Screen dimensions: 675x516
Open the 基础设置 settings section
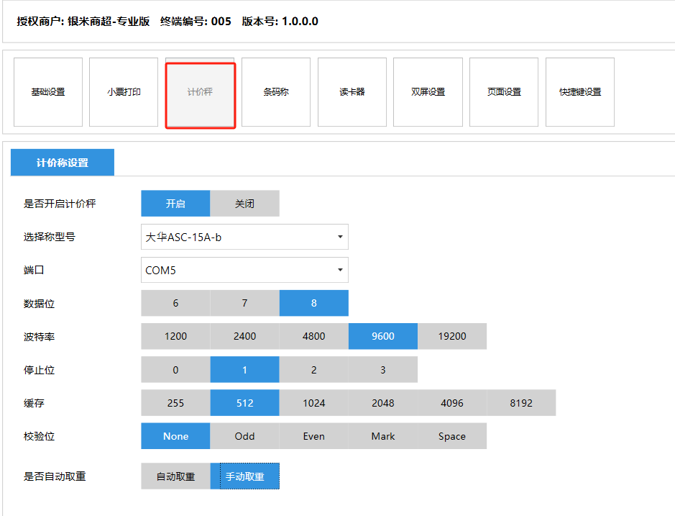coord(48,92)
